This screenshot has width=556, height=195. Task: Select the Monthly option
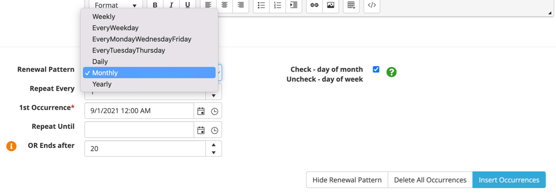(149, 73)
